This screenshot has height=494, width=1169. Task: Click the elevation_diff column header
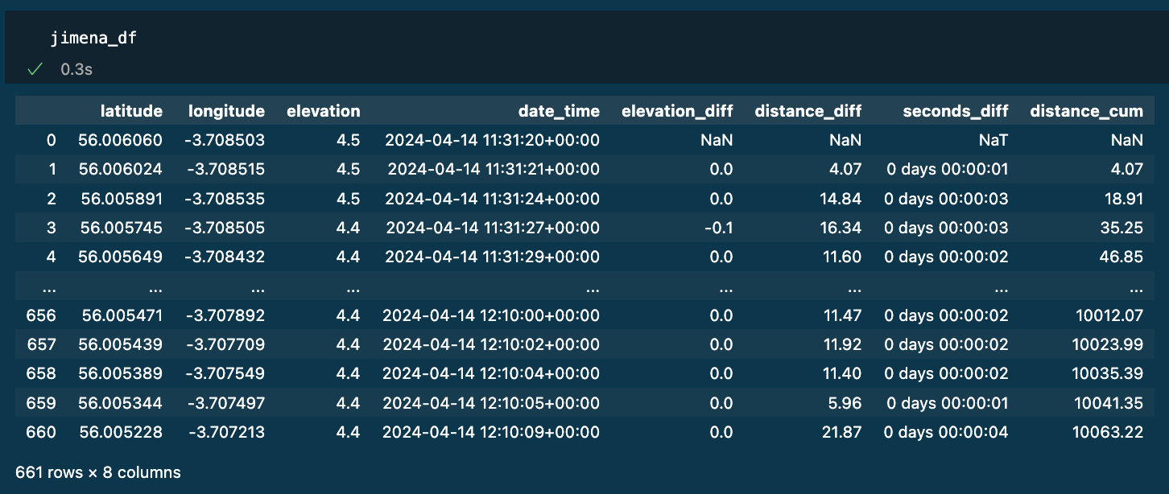click(677, 111)
